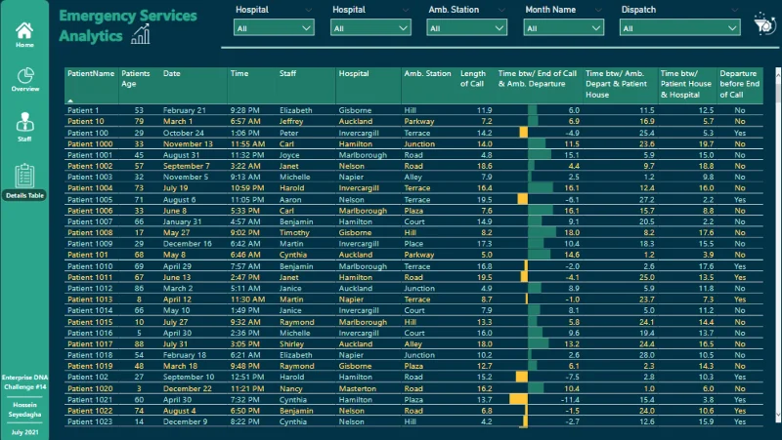This screenshot has height=440, width=782.
Task: Click Enterprise DNA Challenge #14 text
Action: coord(25,382)
